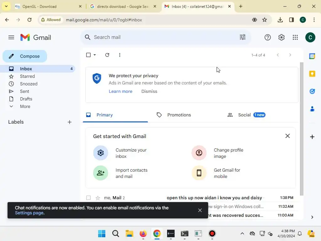Screen dimensions: 321x241
Task: Open the Sent folder
Action: click(38, 91)
